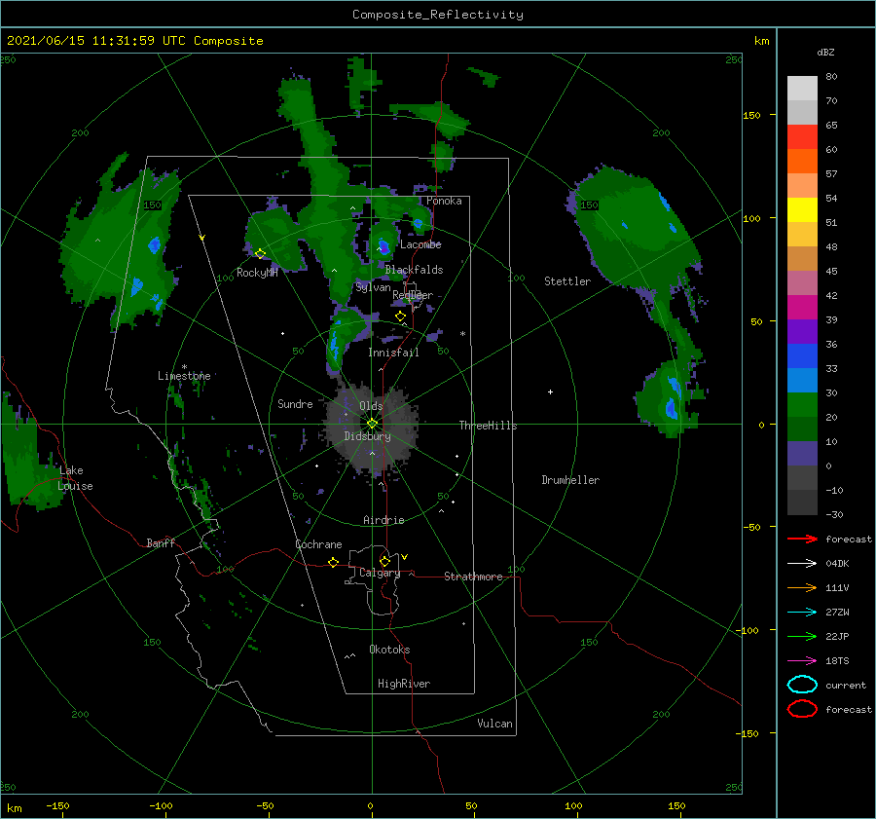Click the red forecast ellipse in legend
The image size is (876, 819).
[802, 708]
